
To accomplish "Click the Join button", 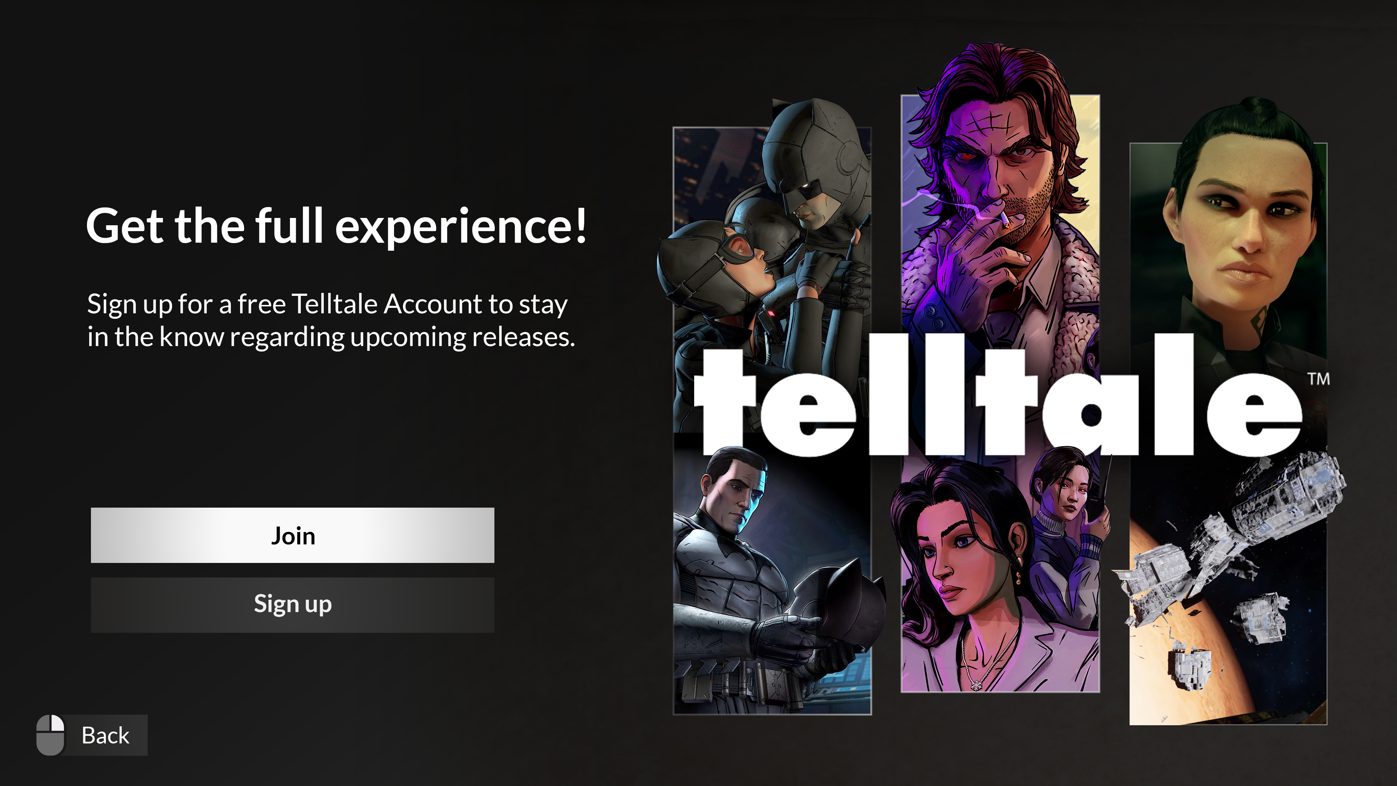I will pyautogui.click(x=292, y=535).
